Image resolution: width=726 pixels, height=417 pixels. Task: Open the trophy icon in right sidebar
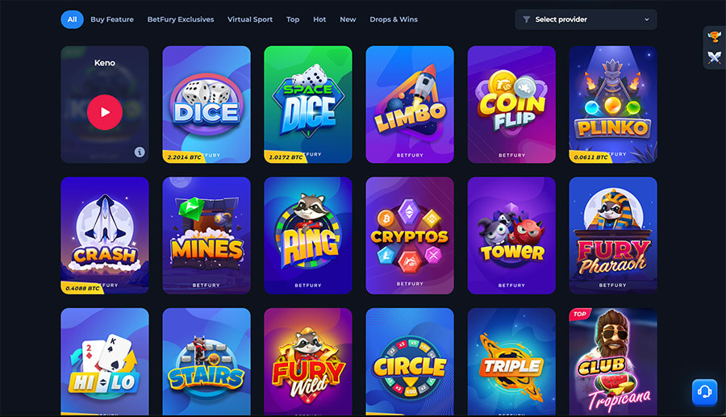[714, 35]
